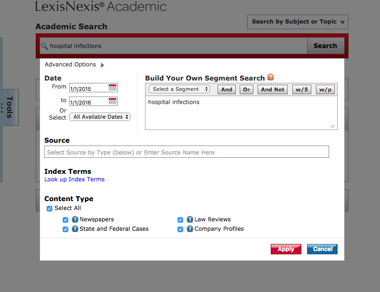The height and width of the screenshot is (292, 380).
Task: Open the From date calendar picker
Action: pos(113,88)
